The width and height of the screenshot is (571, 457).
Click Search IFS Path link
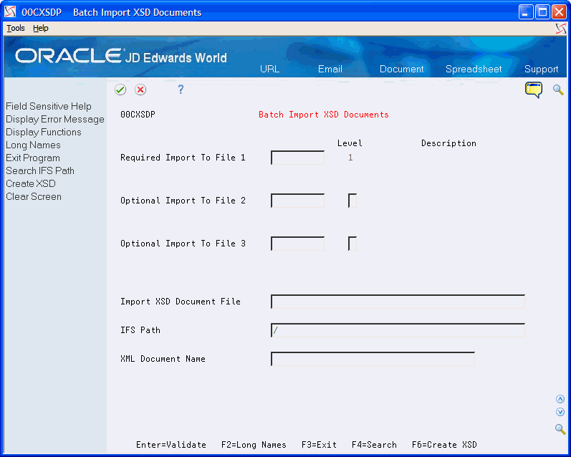click(40, 170)
